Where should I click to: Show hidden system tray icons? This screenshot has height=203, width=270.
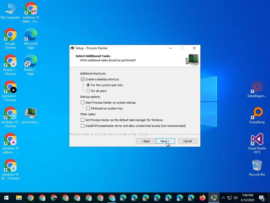tap(223, 198)
